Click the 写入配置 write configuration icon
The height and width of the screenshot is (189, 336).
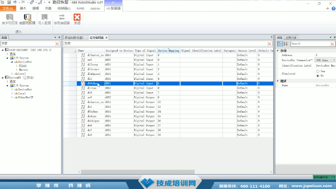[x=44, y=17]
